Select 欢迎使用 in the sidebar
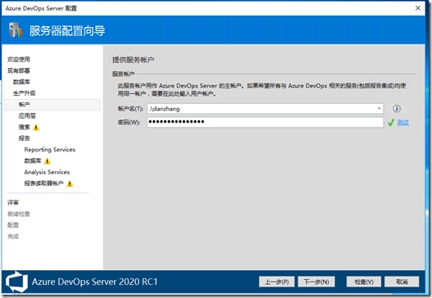 click(x=19, y=60)
